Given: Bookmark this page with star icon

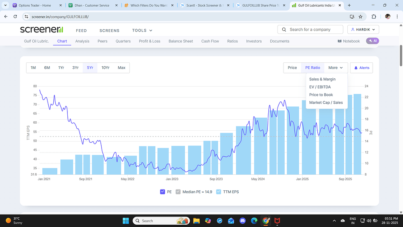Looking at the screenshot, I should pyautogui.click(x=361, y=17).
